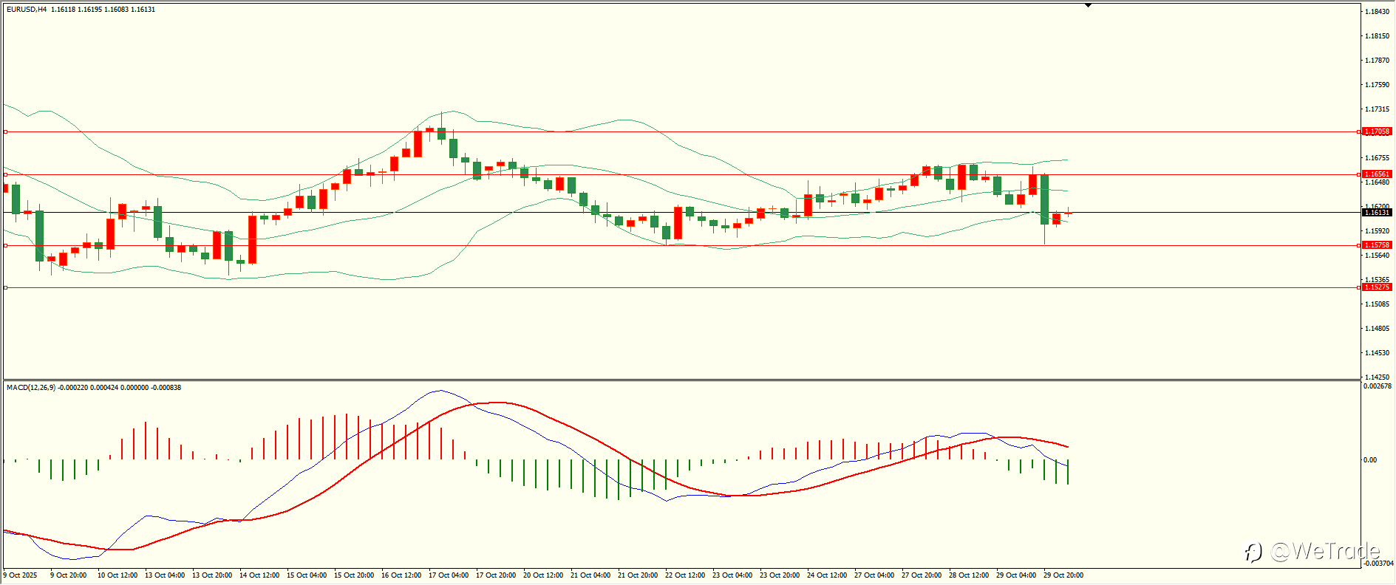This screenshot has width=1396, height=585.
Task: Click the 1.15085 price axis label
Action: 1377,304
